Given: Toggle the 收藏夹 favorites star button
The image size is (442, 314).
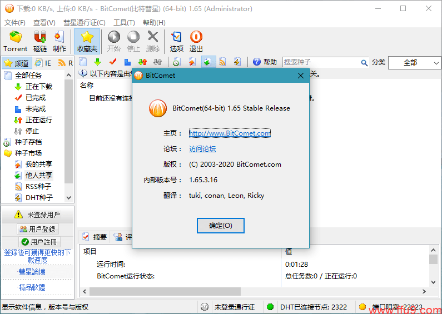Looking at the screenshot, I should tap(87, 41).
